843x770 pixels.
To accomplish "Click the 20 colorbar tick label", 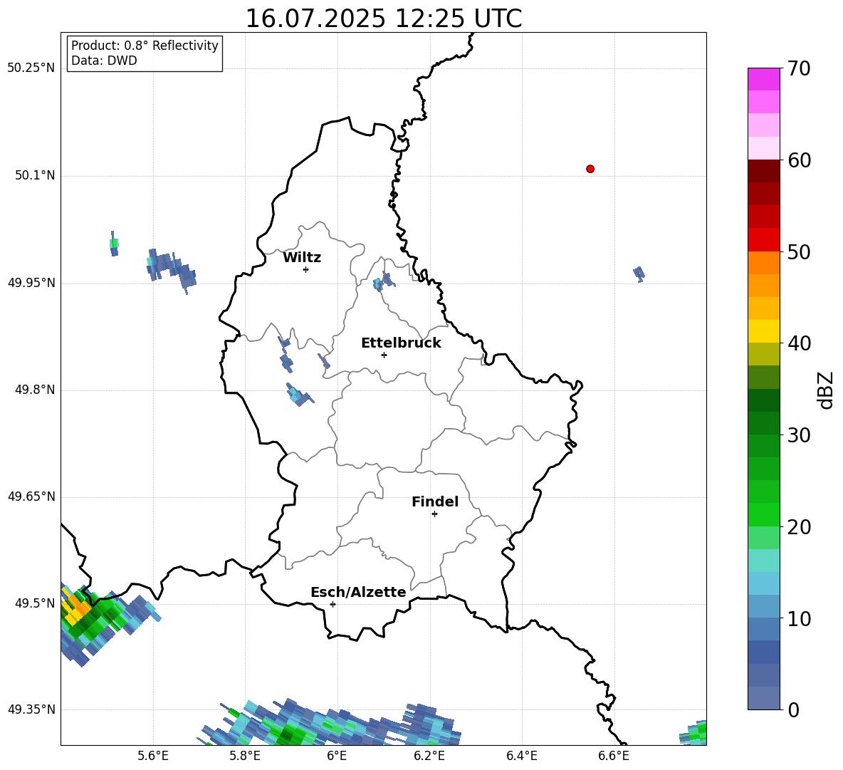I will coord(799,527).
